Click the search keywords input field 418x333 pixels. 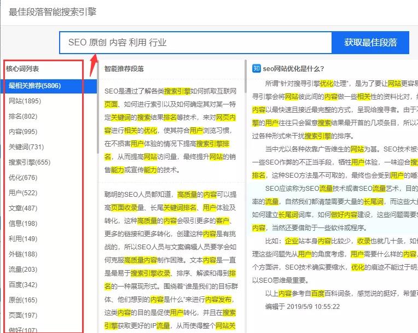(195, 43)
